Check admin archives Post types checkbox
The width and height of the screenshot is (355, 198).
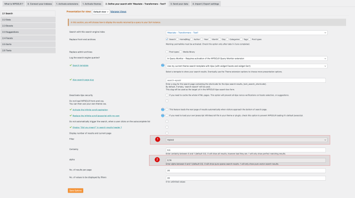click(x=167, y=52)
